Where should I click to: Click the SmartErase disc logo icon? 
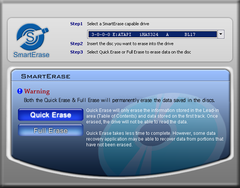pyautogui.click(x=32, y=37)
